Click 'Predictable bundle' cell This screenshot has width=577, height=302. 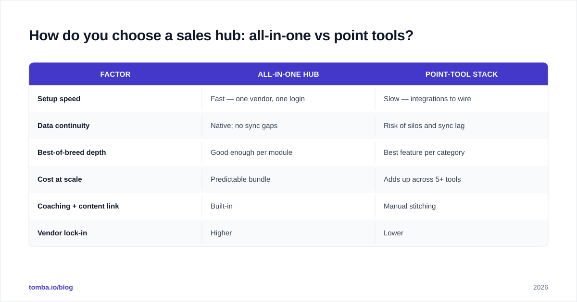coord(240,179)
